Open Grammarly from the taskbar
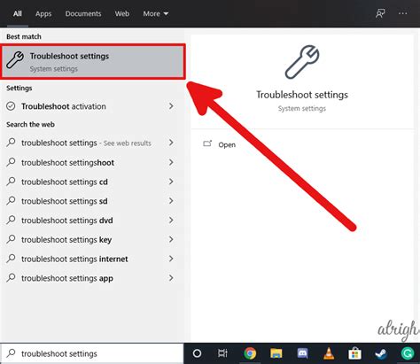 [x=408, y=353]
